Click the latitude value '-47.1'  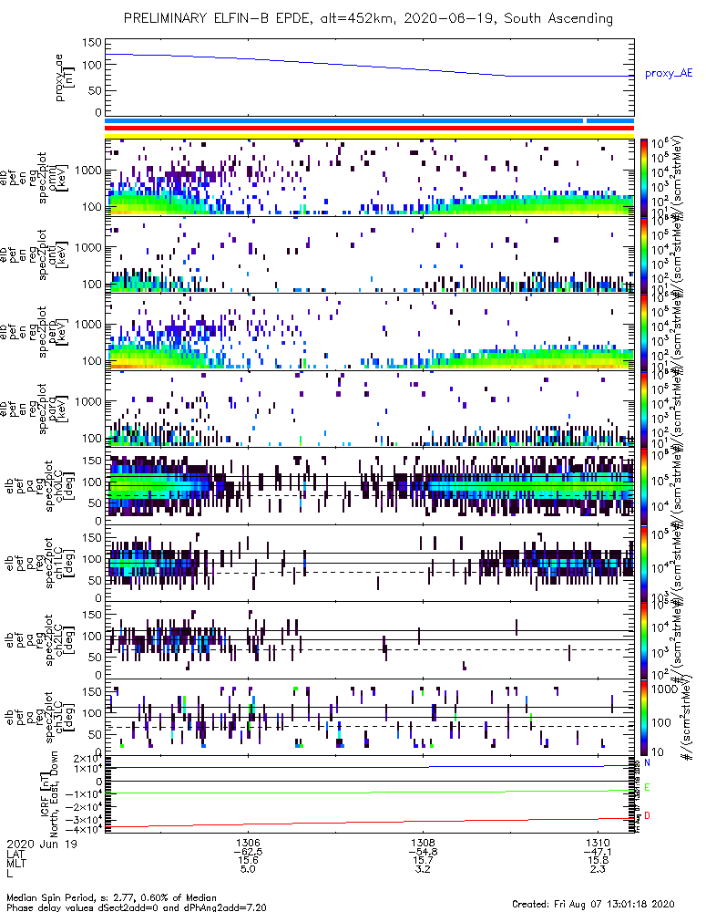point(598,852)
